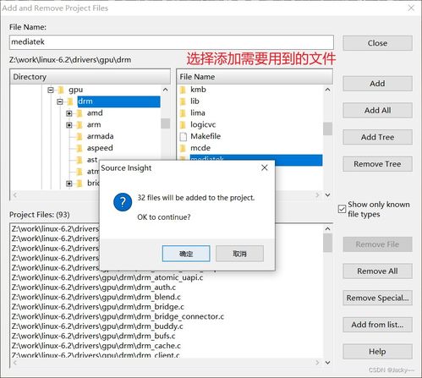Click the Makefile document icon
This screenshot has width=422, height=378.
point(184,137)
